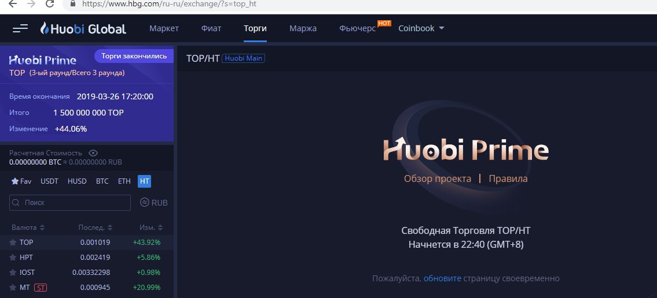Click the +20.99% change value
Screen dimensions: 657x298
pyautogui.click(x=146, y=288)
